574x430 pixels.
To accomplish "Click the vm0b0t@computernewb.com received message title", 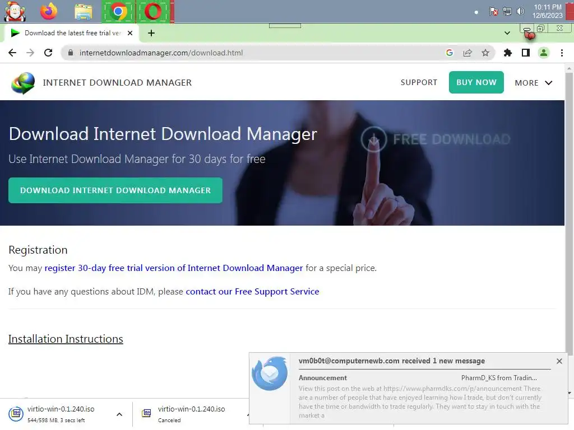I will 391,361.
